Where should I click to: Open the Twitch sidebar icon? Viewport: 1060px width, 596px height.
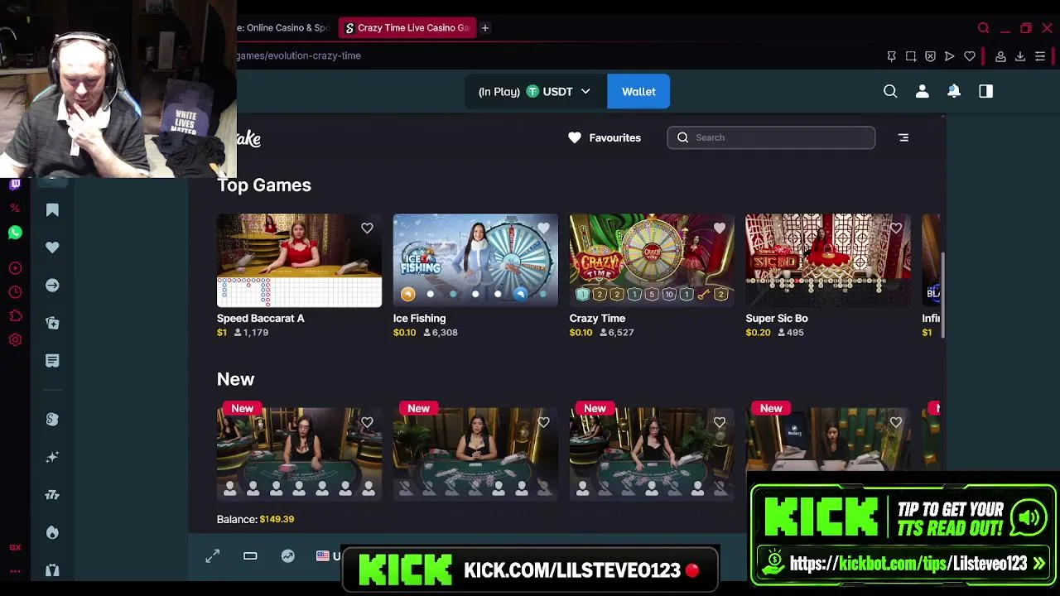[15, 185]
